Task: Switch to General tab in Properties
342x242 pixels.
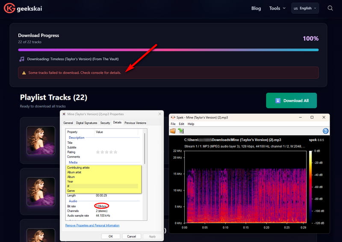Action: 68,123
